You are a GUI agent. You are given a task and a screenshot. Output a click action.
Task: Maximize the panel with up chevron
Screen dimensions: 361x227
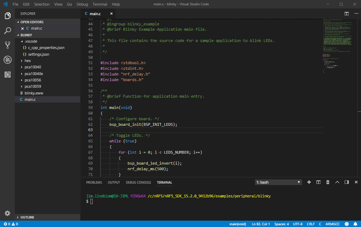(x=337, y=182)
